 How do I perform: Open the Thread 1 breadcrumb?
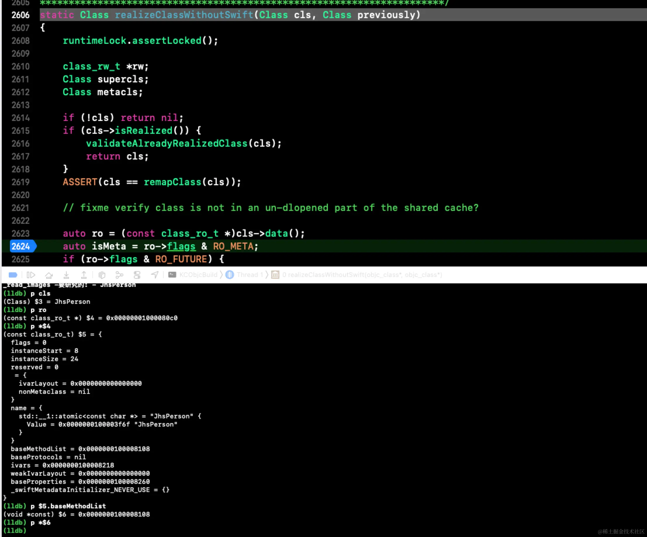point(250,275)
